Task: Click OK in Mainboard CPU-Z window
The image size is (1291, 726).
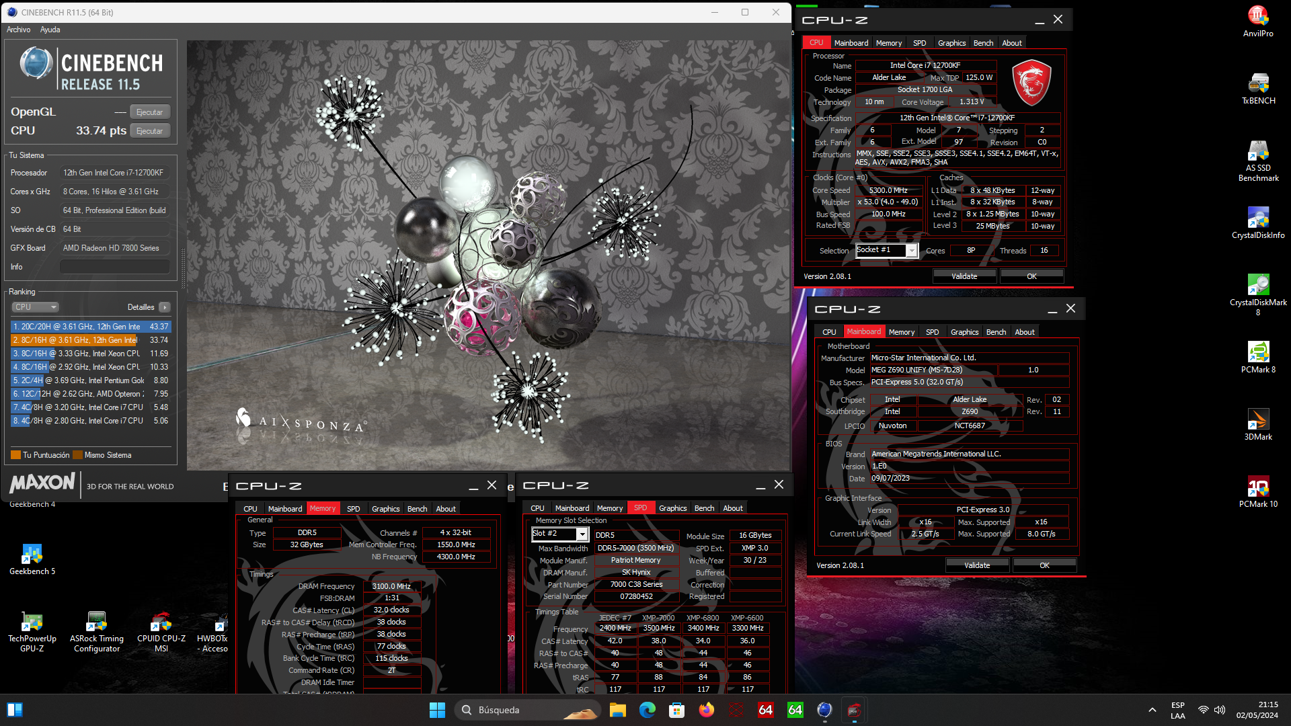Action: pyautogui.click(x=1044, y=565)
